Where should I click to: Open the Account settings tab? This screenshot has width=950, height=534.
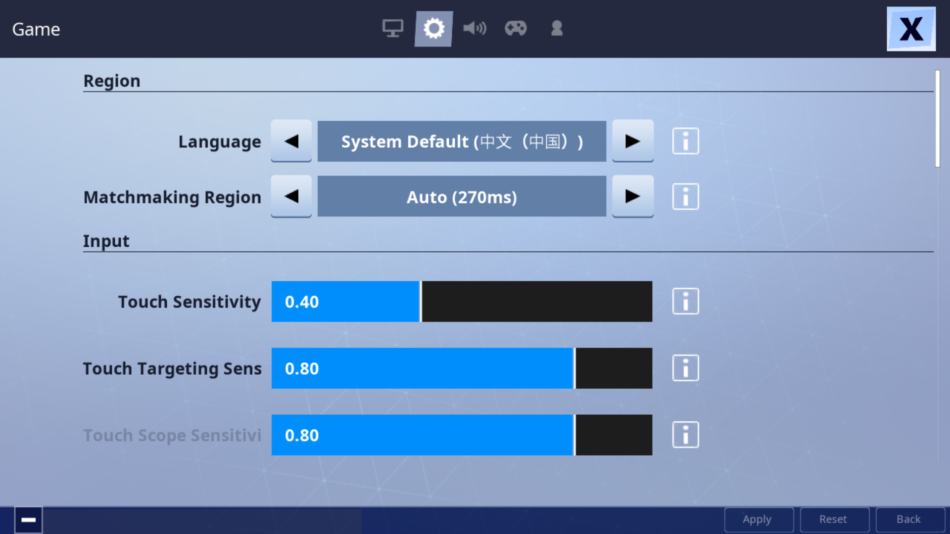[557, 29]
